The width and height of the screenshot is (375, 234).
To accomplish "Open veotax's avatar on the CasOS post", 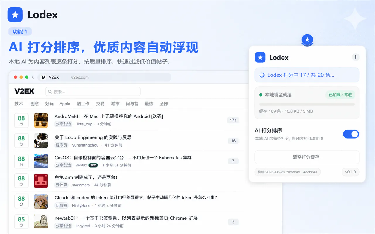I will tap(41, 161).
